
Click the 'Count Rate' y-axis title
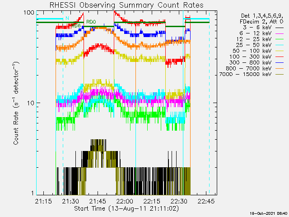click(16, 103)
